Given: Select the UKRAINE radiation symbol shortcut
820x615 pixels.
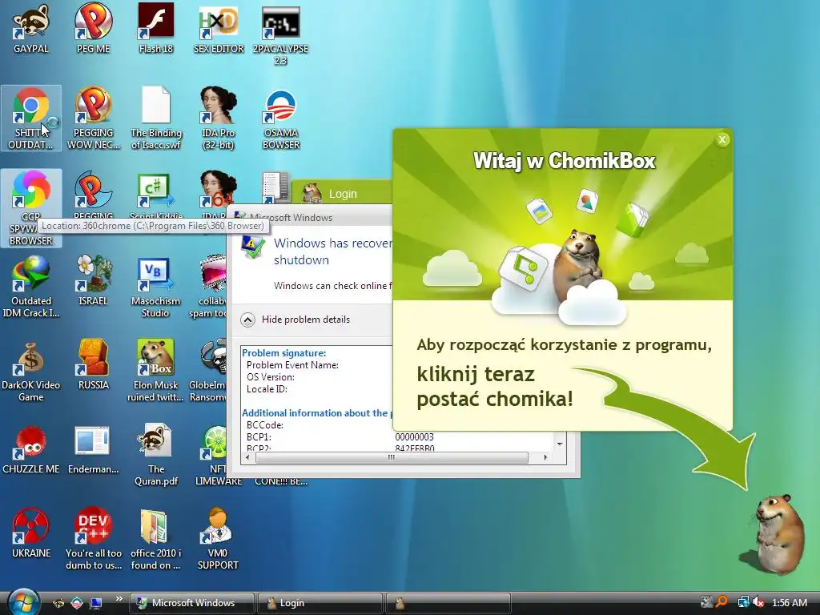Looking at the screenshot, I should 31,533.
